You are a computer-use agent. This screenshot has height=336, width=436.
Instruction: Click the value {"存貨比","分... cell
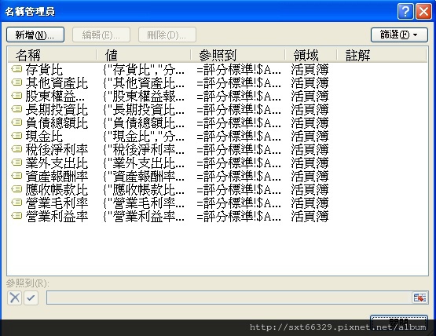click(144, 70)
